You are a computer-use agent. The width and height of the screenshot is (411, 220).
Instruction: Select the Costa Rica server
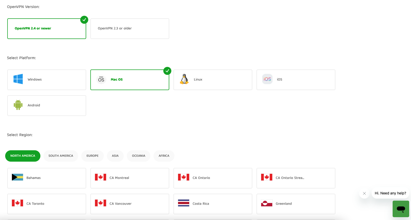pyautogui.click(x=213, y=204)
